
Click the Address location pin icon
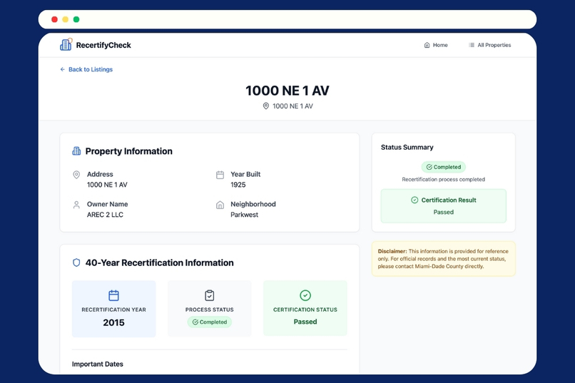pos(76,175)
